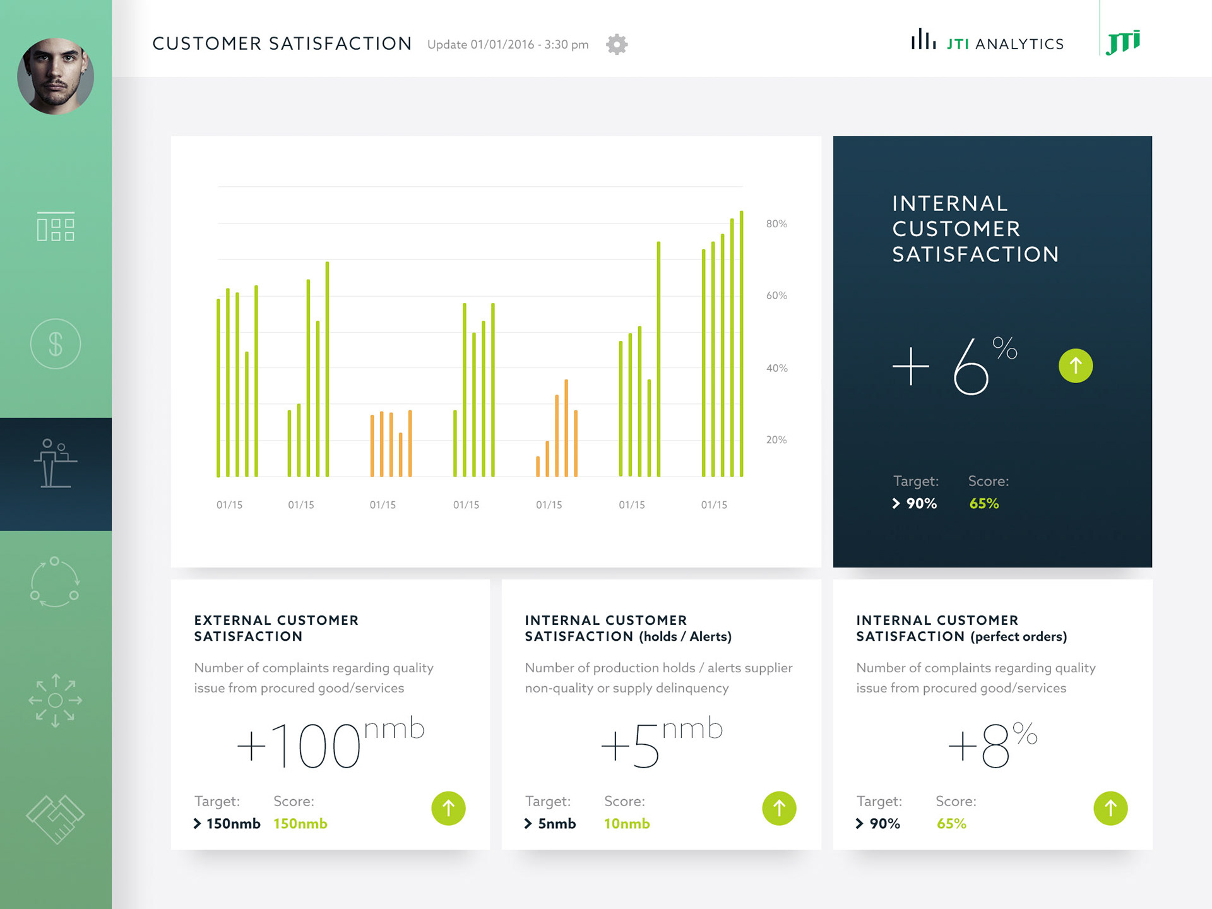Image resolution: width=1212 pixels, height=909 pixels.
Task: Expand the 150nmb target chevron
Action: coord(198,823)
